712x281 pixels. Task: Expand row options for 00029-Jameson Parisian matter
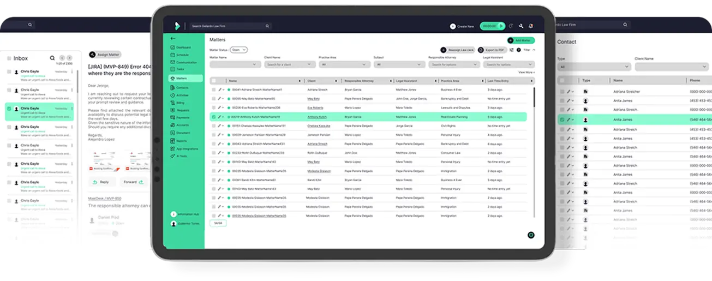pos(223,135)
